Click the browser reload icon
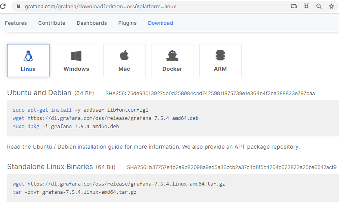 pyautogui.click(x=3, y=6)
